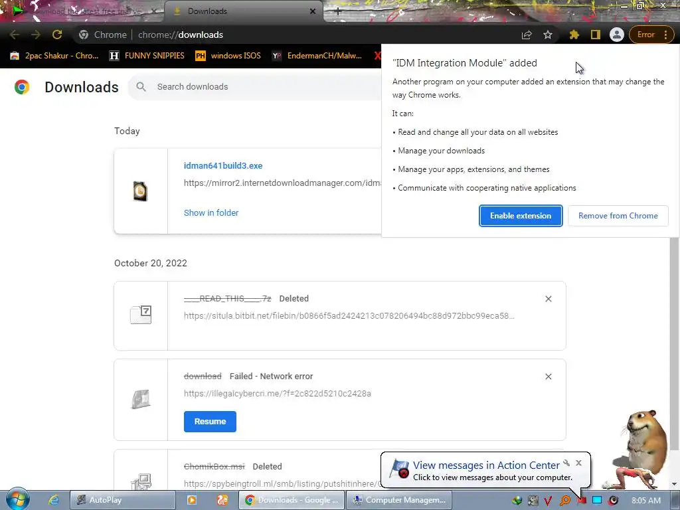Click the illegalcybercri.me source URL
Image resolution: width=680 pixels, height=510 pixels.
coord(278,393)
